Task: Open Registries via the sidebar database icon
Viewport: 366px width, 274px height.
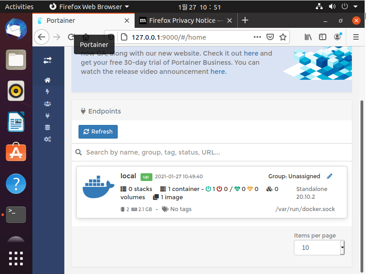Action: coord(47,127)
